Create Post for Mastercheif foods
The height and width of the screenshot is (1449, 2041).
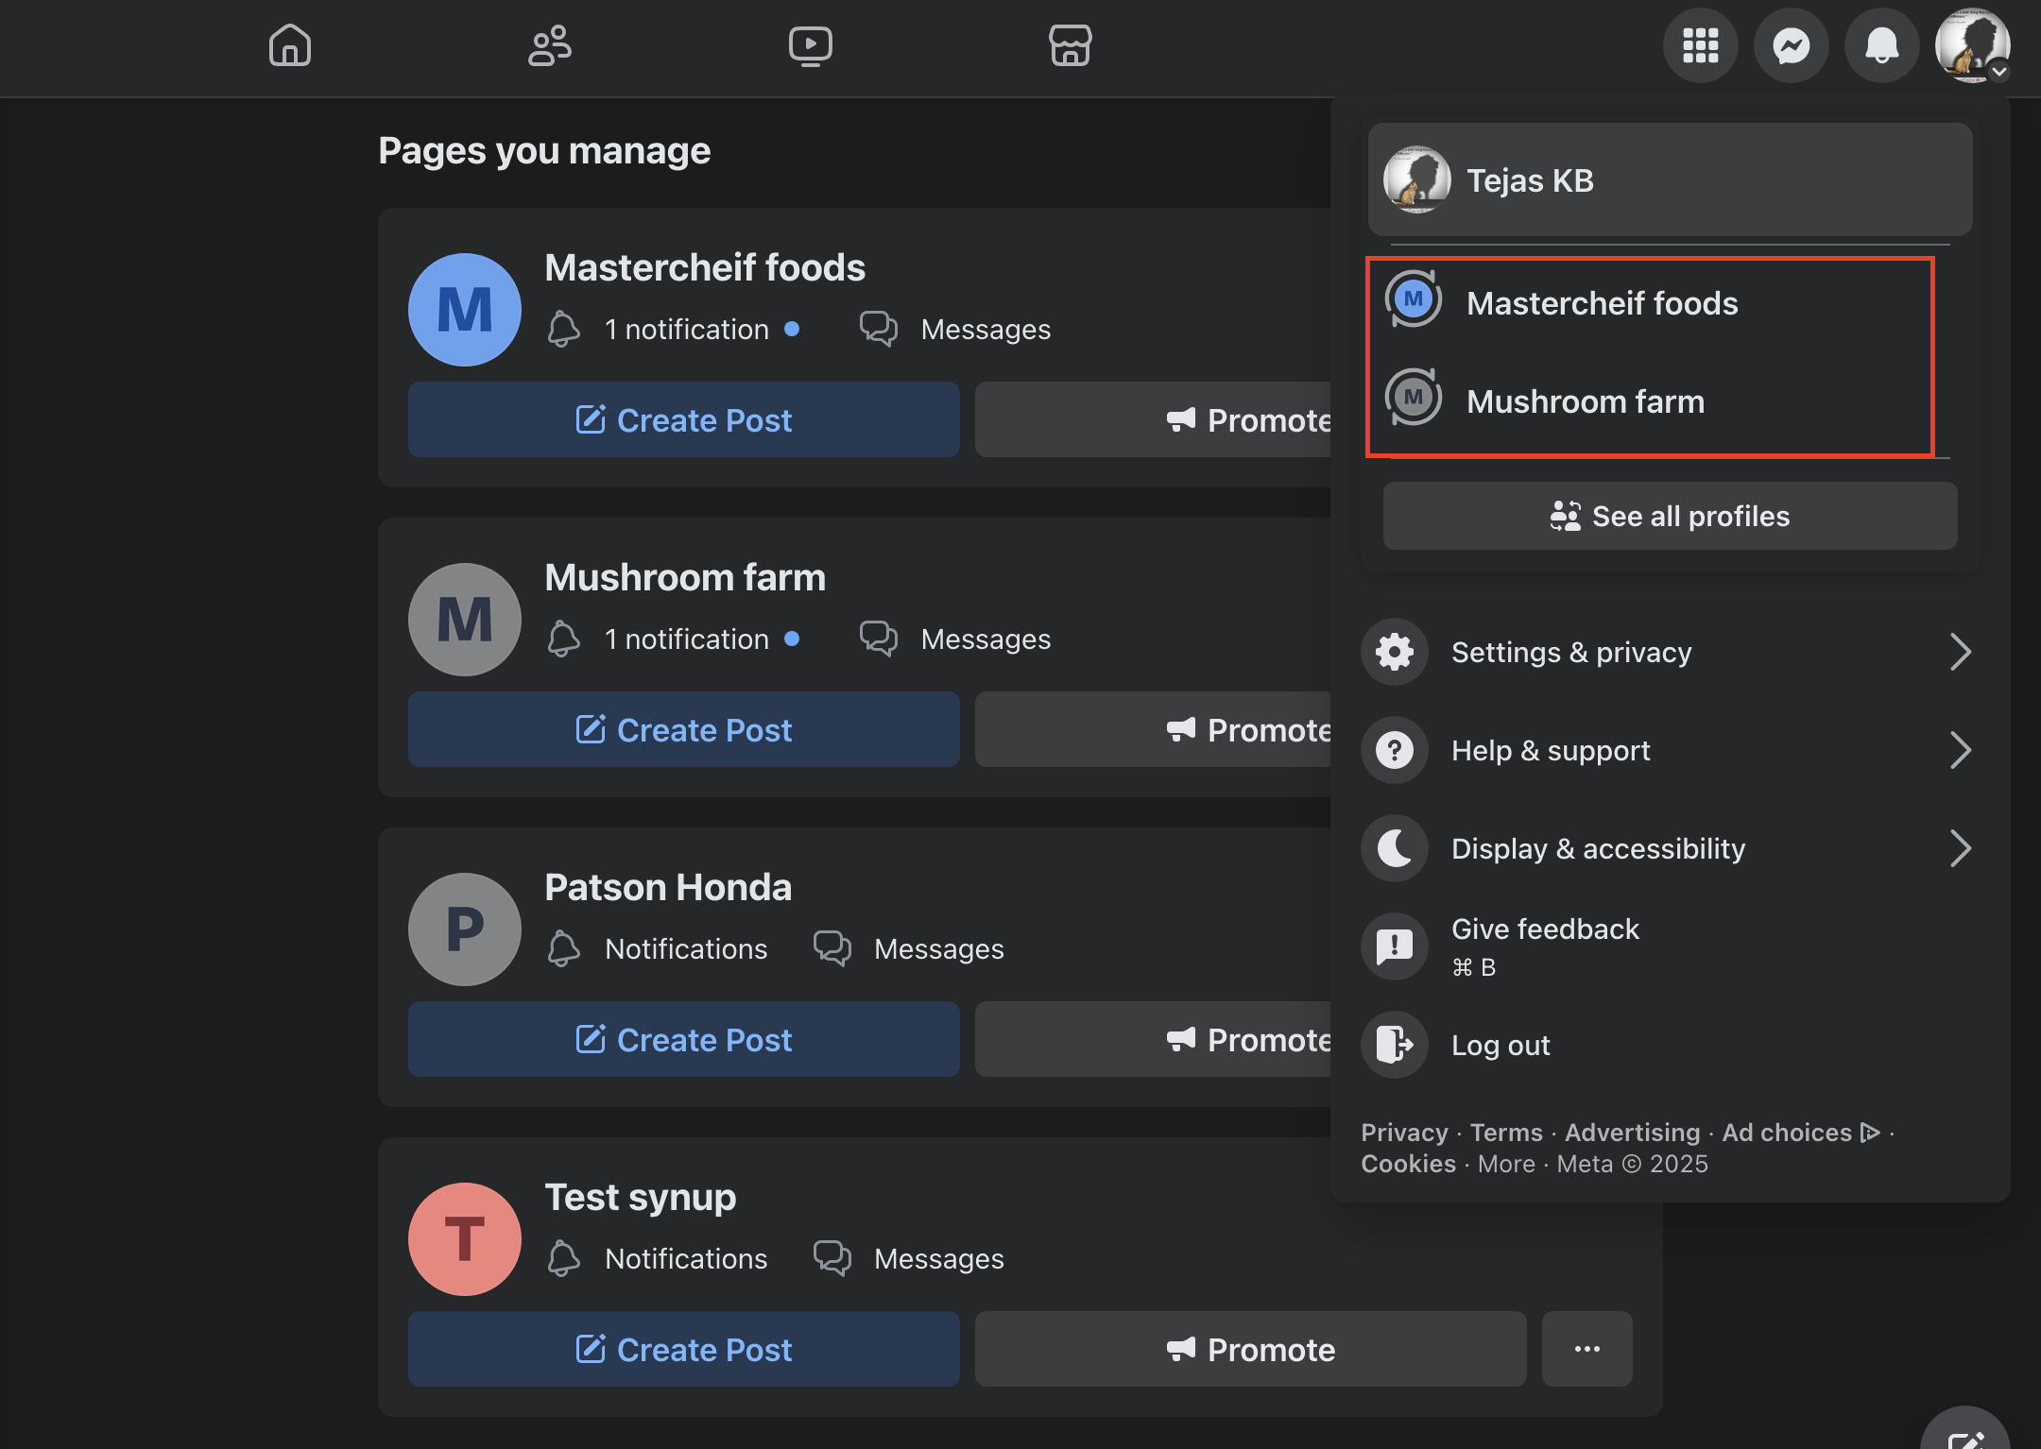point(684,419)
